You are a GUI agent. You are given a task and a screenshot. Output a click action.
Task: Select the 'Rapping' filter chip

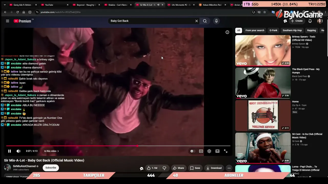312,30
